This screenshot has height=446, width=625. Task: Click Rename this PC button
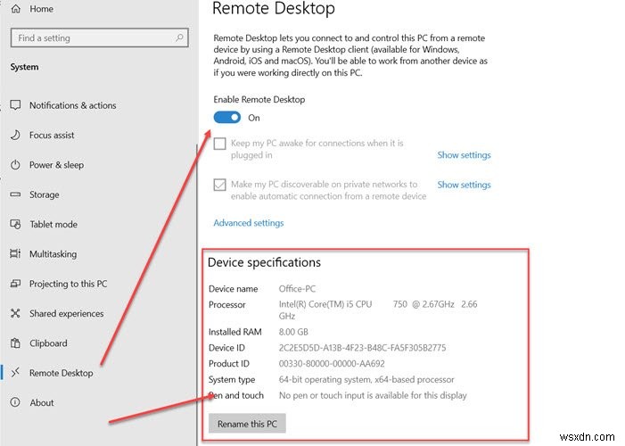click(247, 424)
